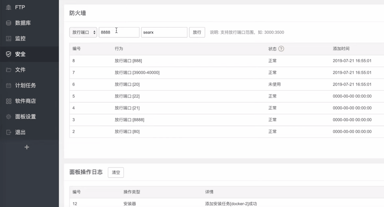This screenshot has width=384, height=207.
Task: Click the remark field containing searx
Action: [x=164, y=32]
